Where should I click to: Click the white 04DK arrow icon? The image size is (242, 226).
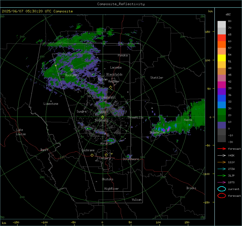coord(222,156)
